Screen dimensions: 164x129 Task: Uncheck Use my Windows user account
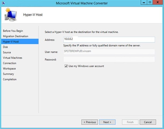pyautogui.click(x=66, y=66)
